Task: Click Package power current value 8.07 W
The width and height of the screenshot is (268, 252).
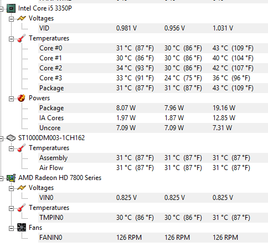Action: point(126,108)
